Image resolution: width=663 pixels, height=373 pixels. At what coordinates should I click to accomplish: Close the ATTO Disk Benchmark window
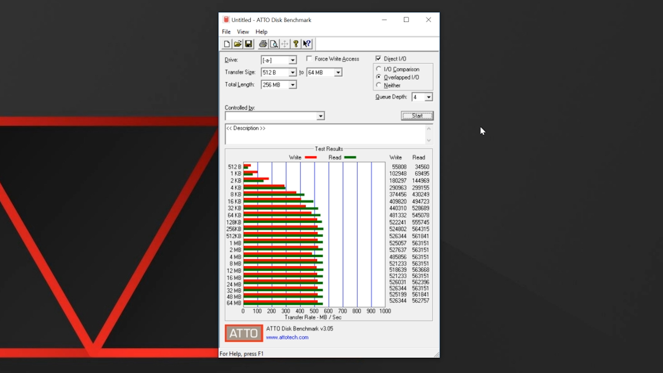coord(428,20)
